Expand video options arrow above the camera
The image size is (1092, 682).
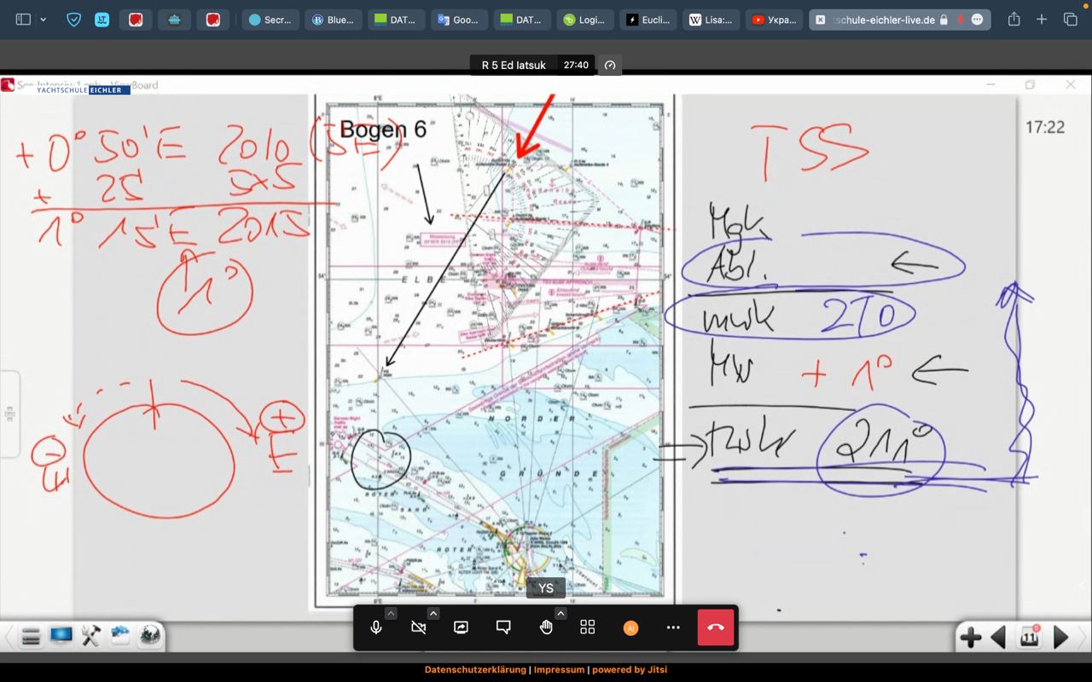coord(433,613)
